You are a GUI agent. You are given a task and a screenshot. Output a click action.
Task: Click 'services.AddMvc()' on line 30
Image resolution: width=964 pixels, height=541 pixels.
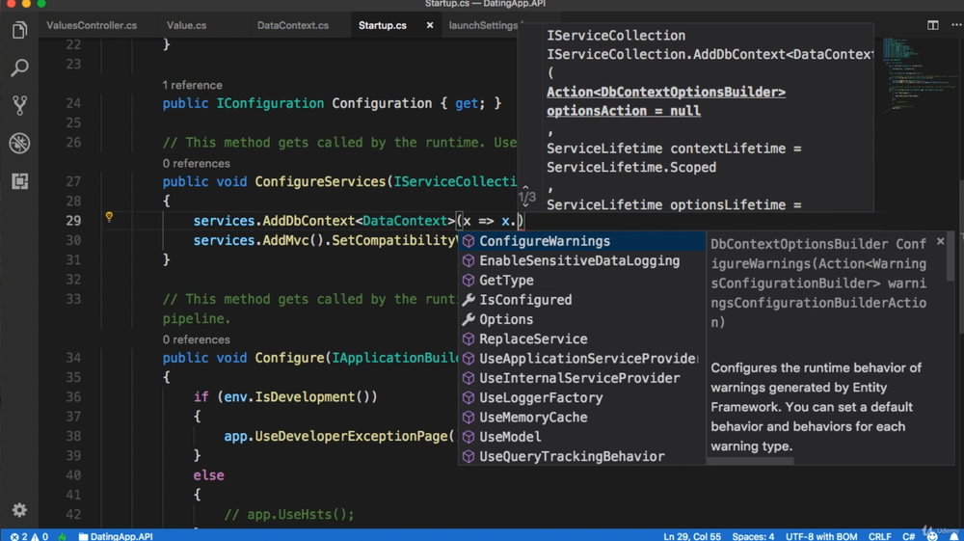pos(258,240)
